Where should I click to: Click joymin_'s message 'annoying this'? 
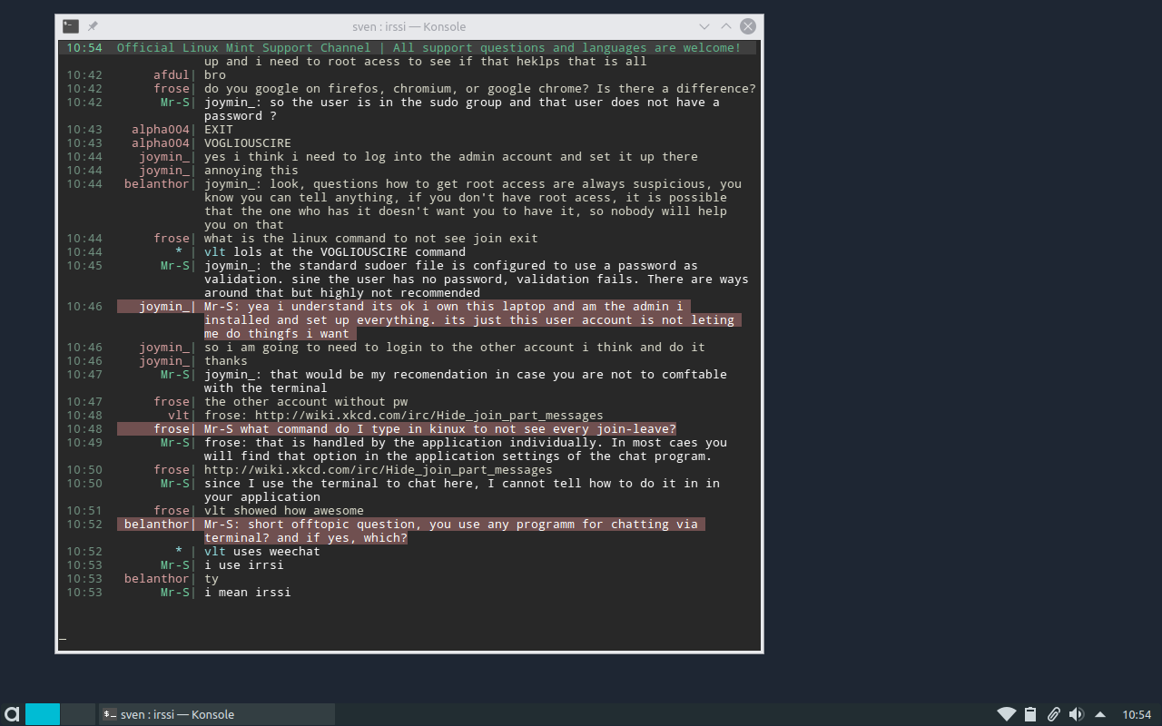tap(251, 171)
